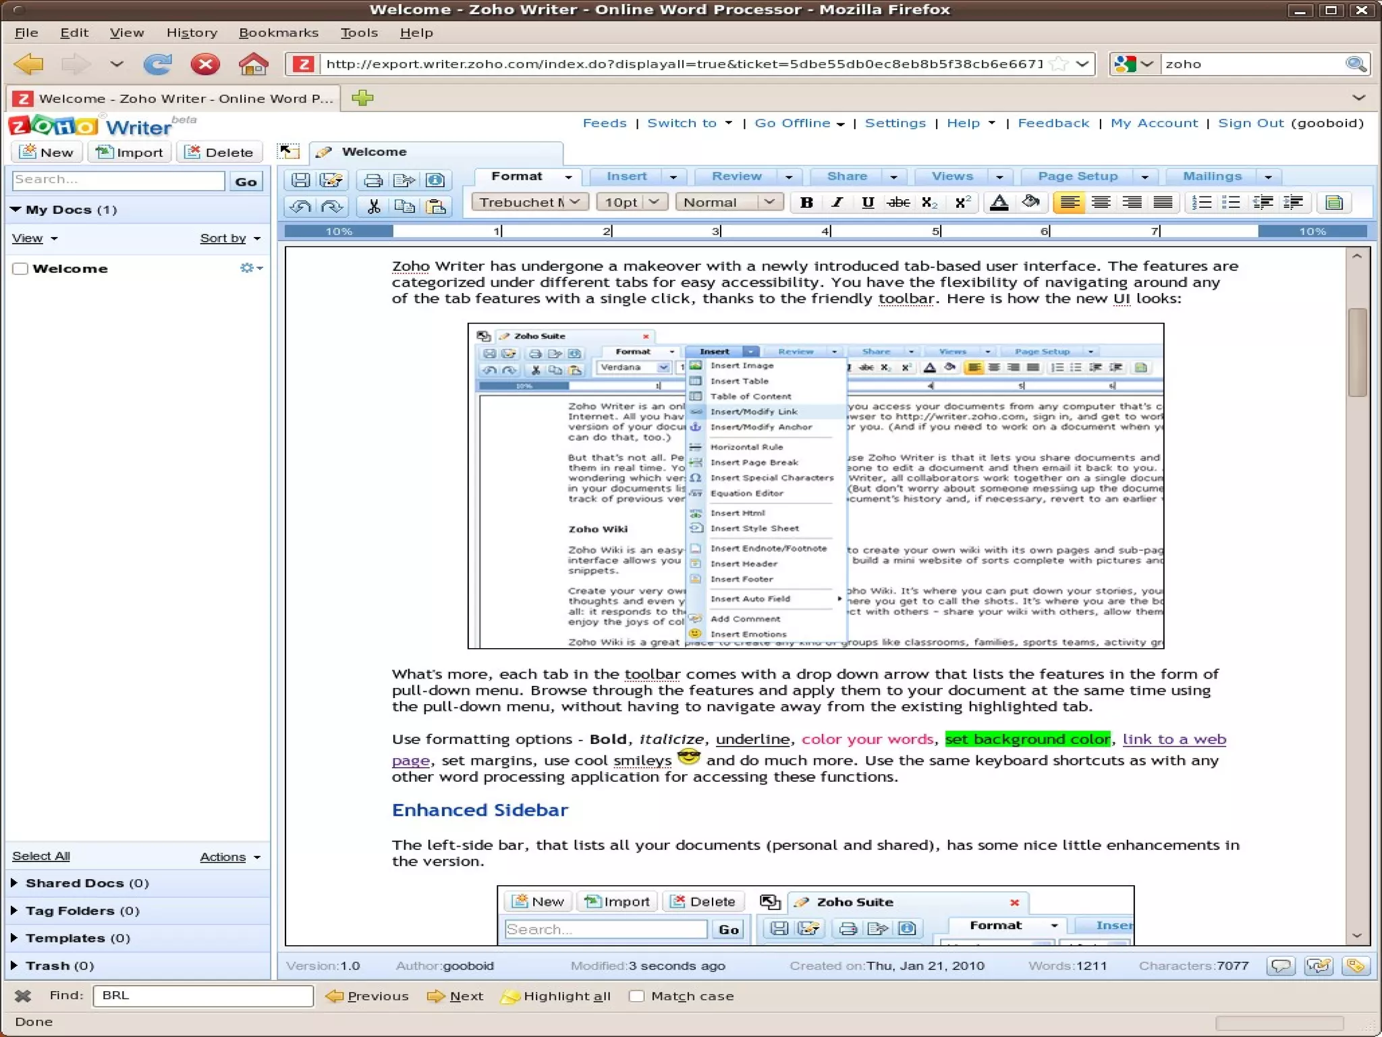This screenshot has height=1037, width=1382.
Task: Click the Print document icon
Action: click(372, 180)
